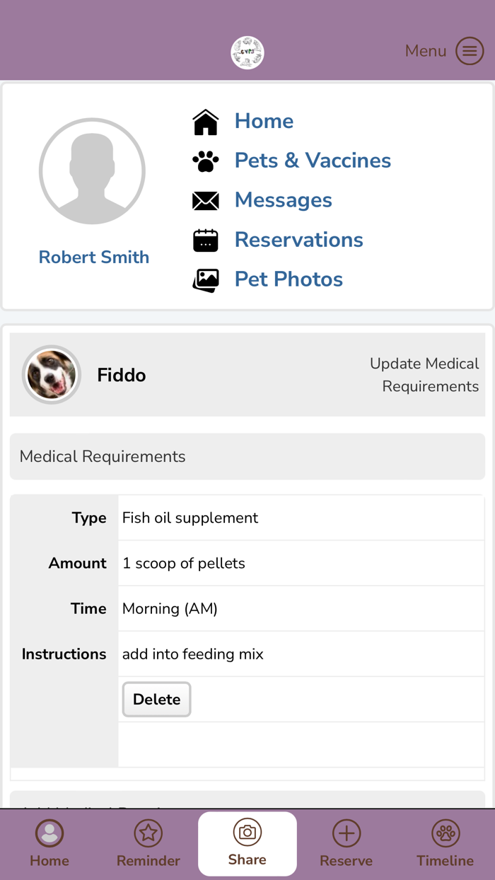Image resolution: width=495 pixels, height=880 pixels.
Task: Delete the Fish oil supplement requirement
Action: pos(156,700)
